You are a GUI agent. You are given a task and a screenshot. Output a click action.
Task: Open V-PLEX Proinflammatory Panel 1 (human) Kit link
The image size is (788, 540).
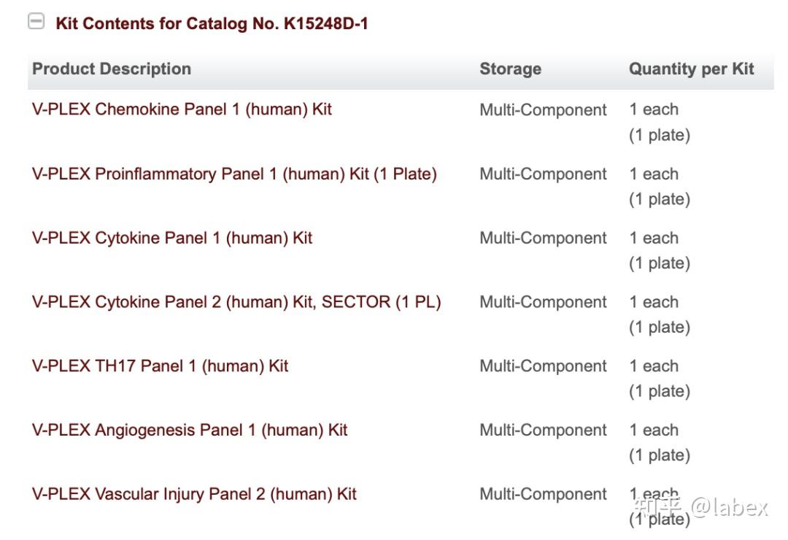pos(234,174)
